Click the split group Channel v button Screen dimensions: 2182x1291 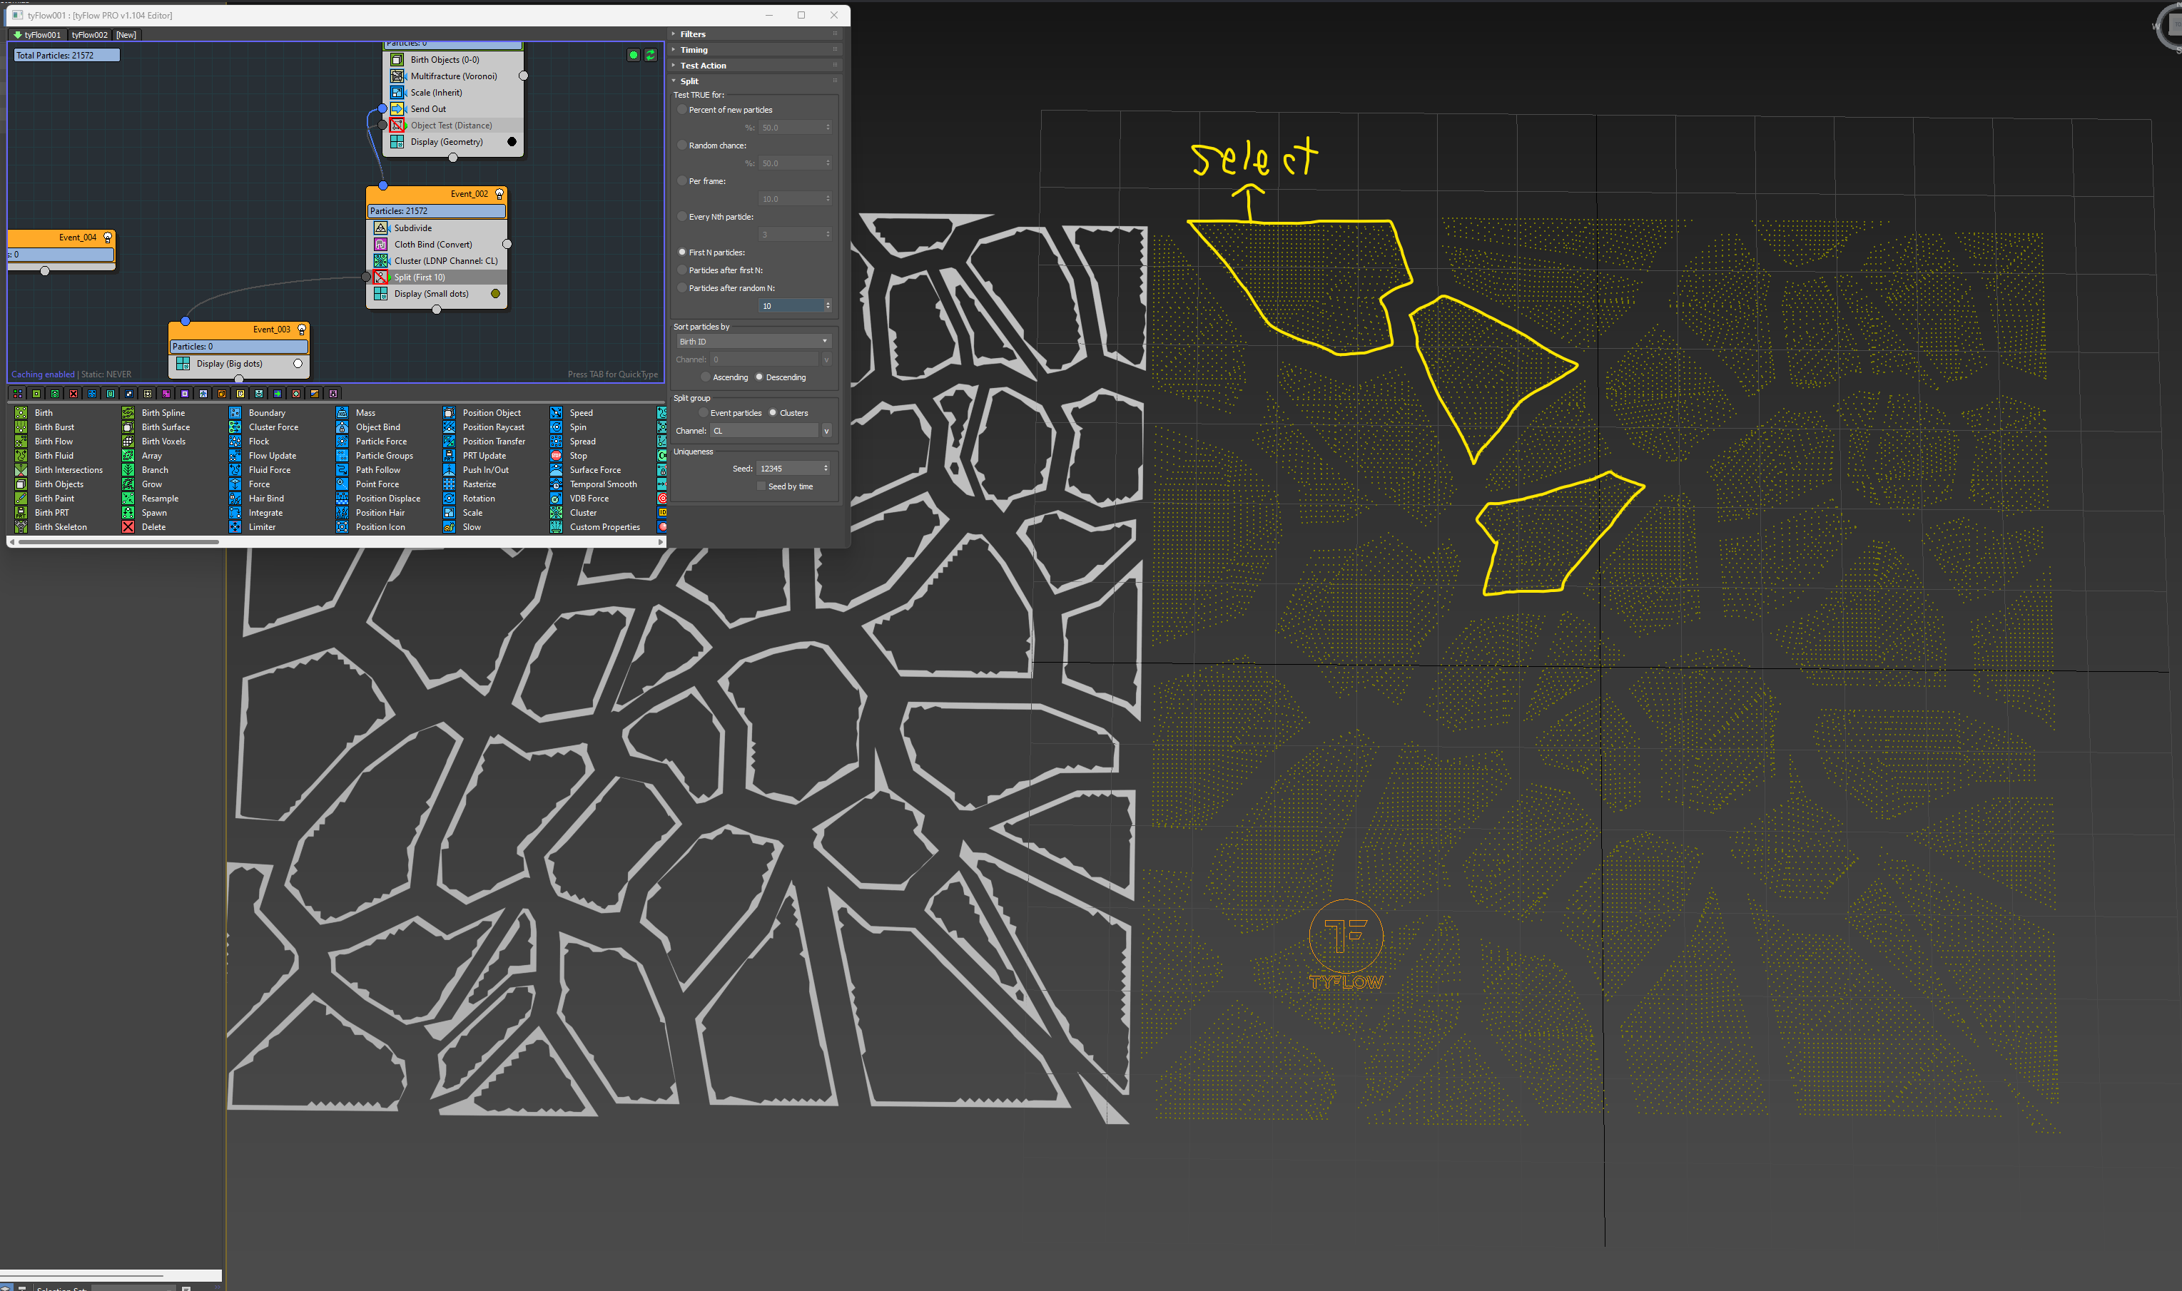pyautogui.click(x=826, y=432)
